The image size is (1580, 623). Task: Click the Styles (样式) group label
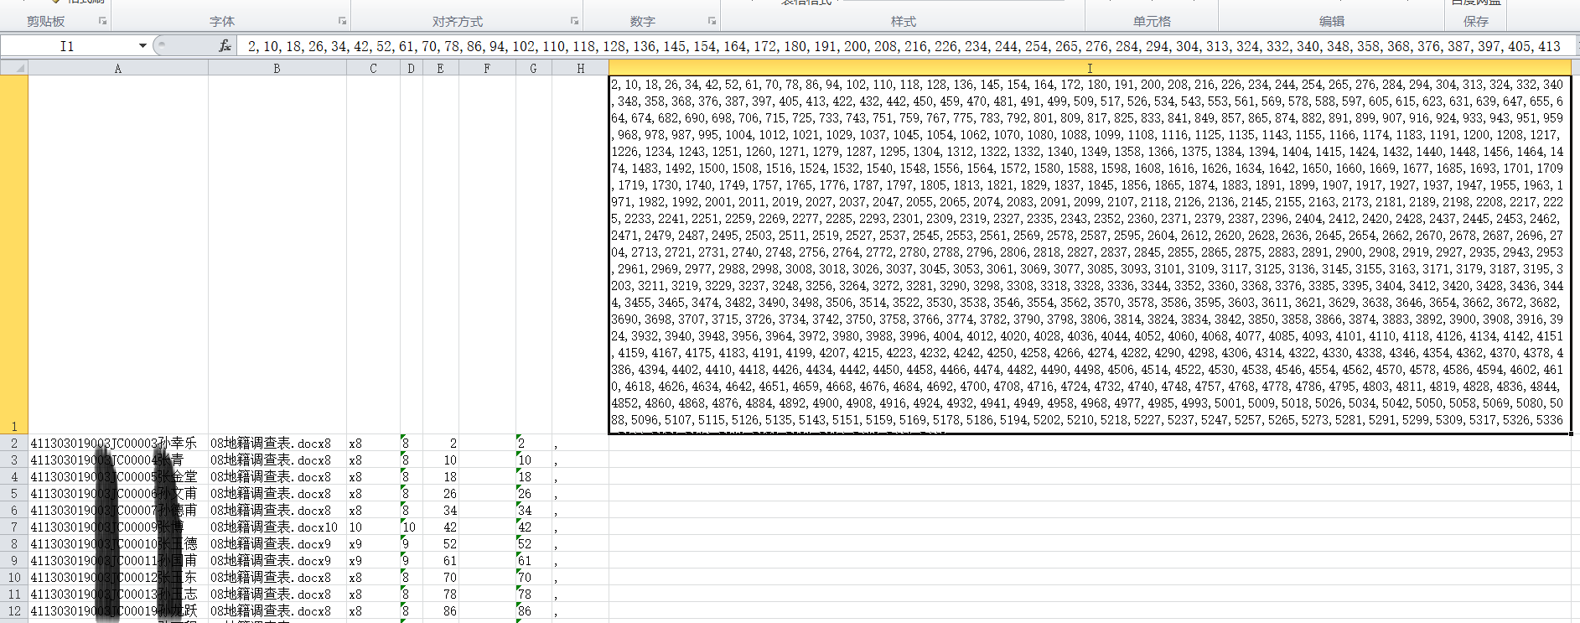pyautogui.click(x=904, y=21)
